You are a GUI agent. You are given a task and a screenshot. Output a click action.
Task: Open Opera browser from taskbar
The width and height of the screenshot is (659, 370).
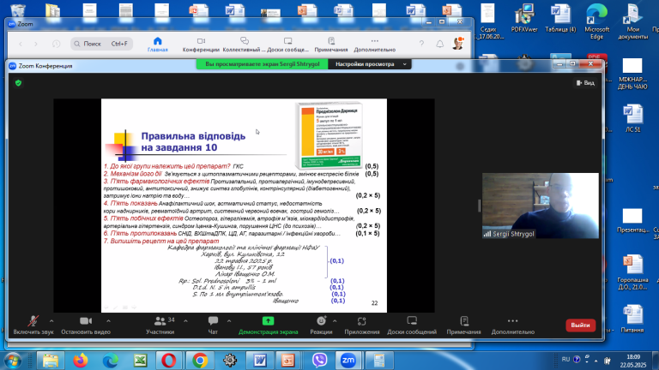[168, 361]
